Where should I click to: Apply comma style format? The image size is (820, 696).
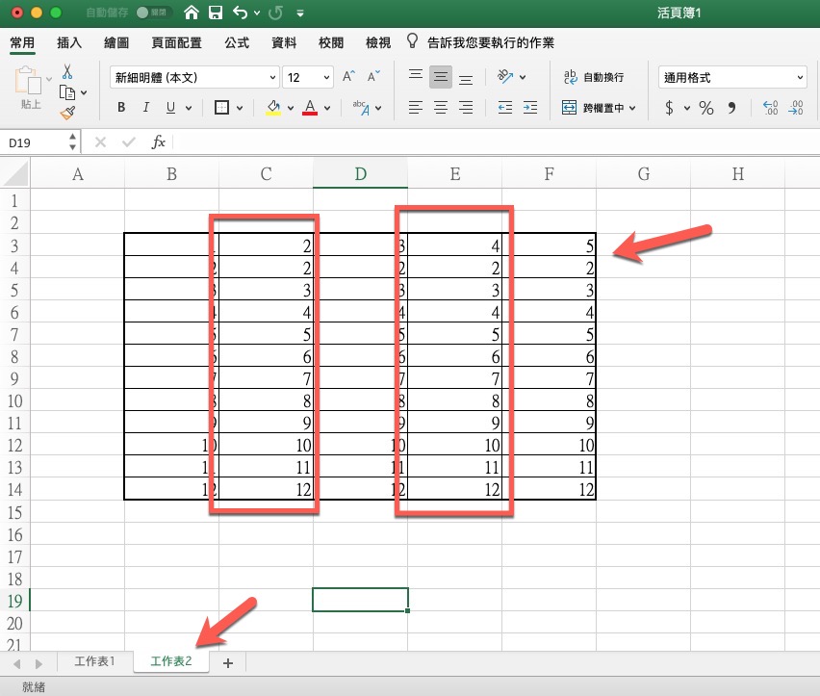(731, 108)
